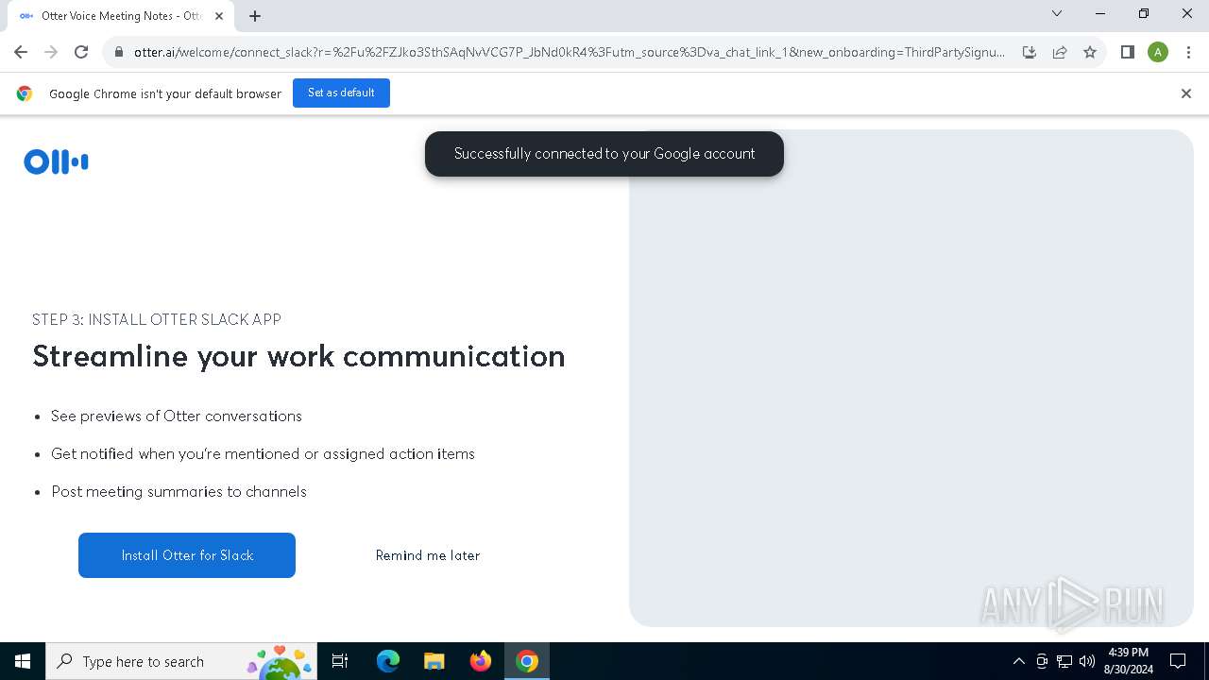Open a new browser tab
1209x680 pixels.
pos(255,16)
